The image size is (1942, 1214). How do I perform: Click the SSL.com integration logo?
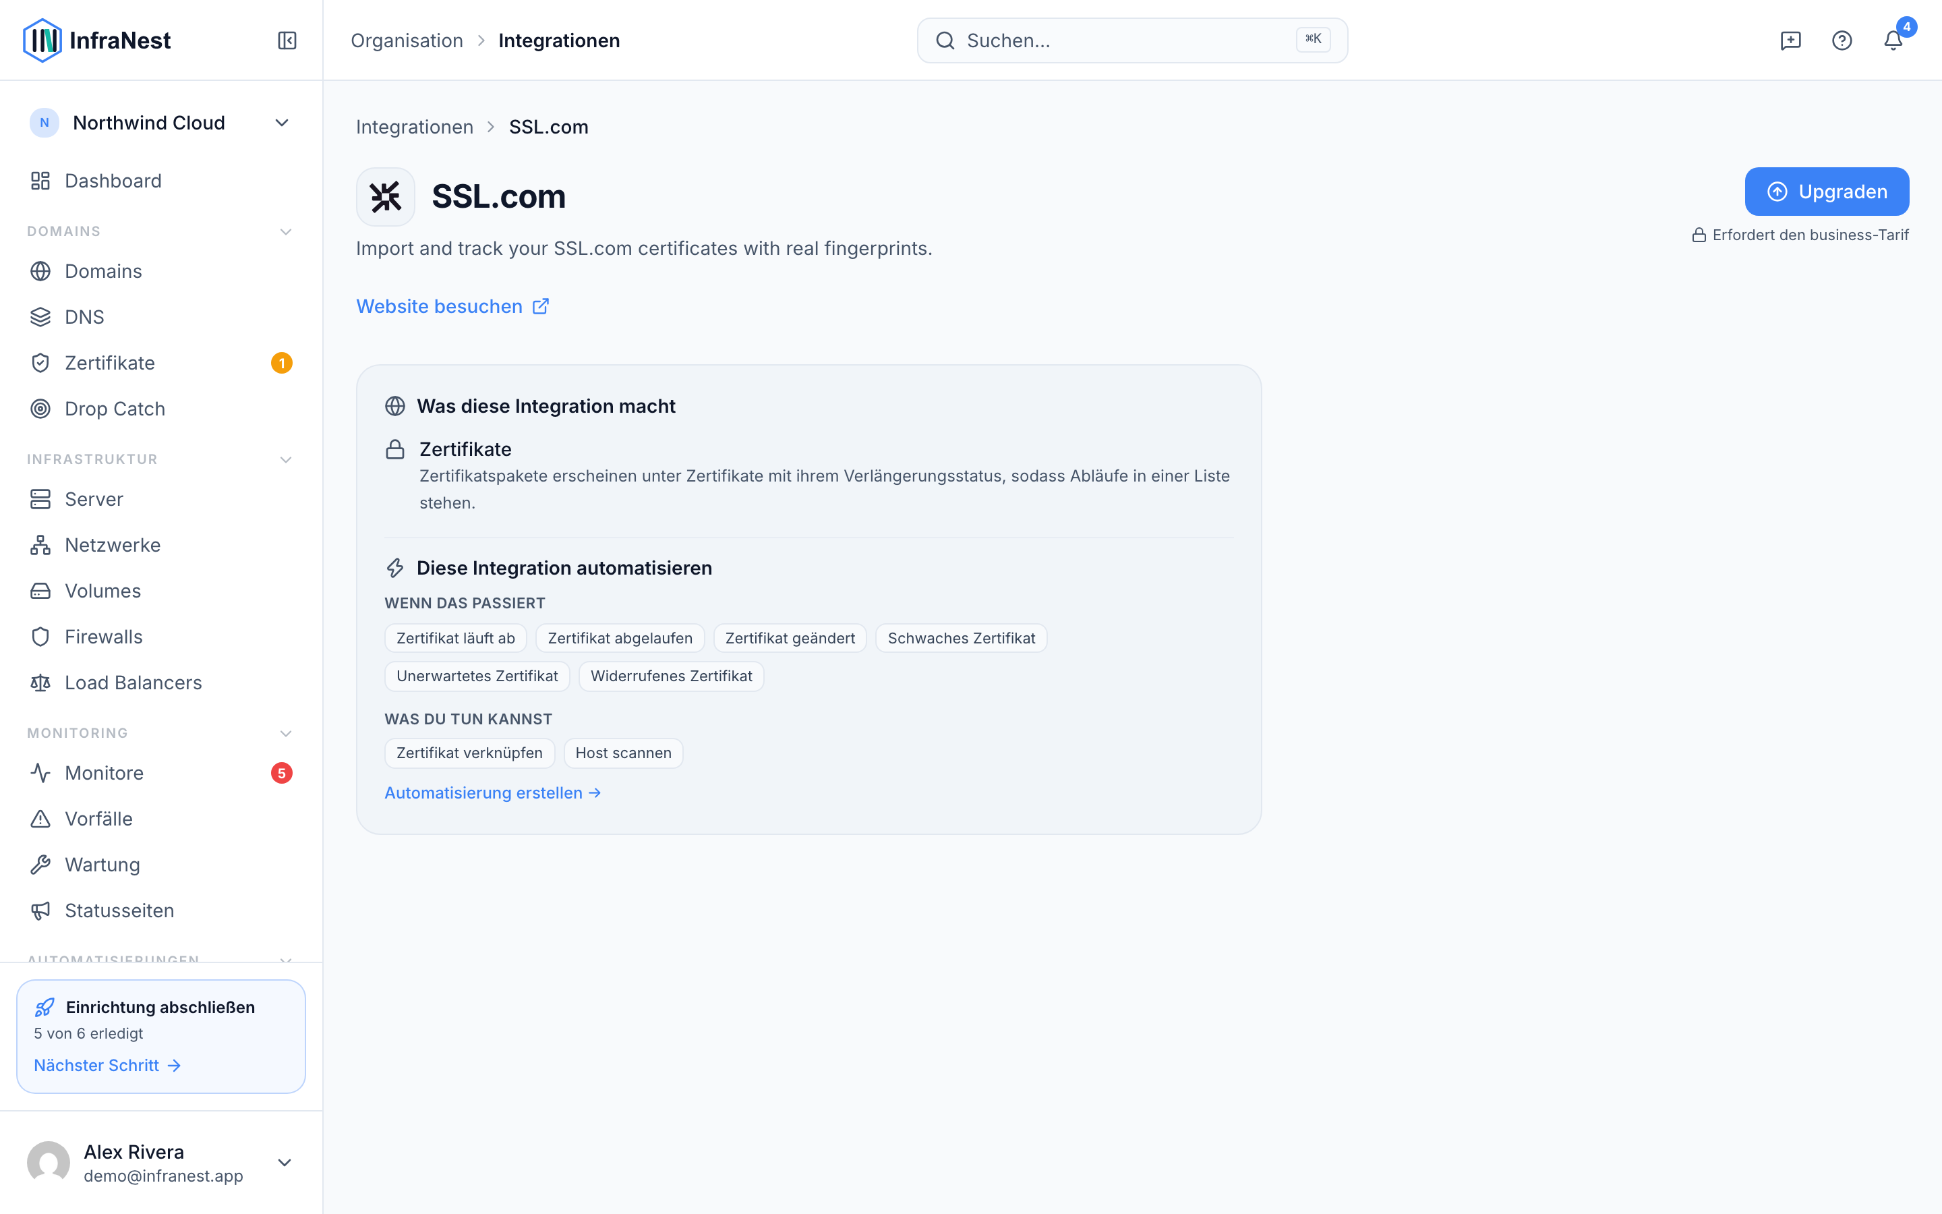(x=385, y=197)
